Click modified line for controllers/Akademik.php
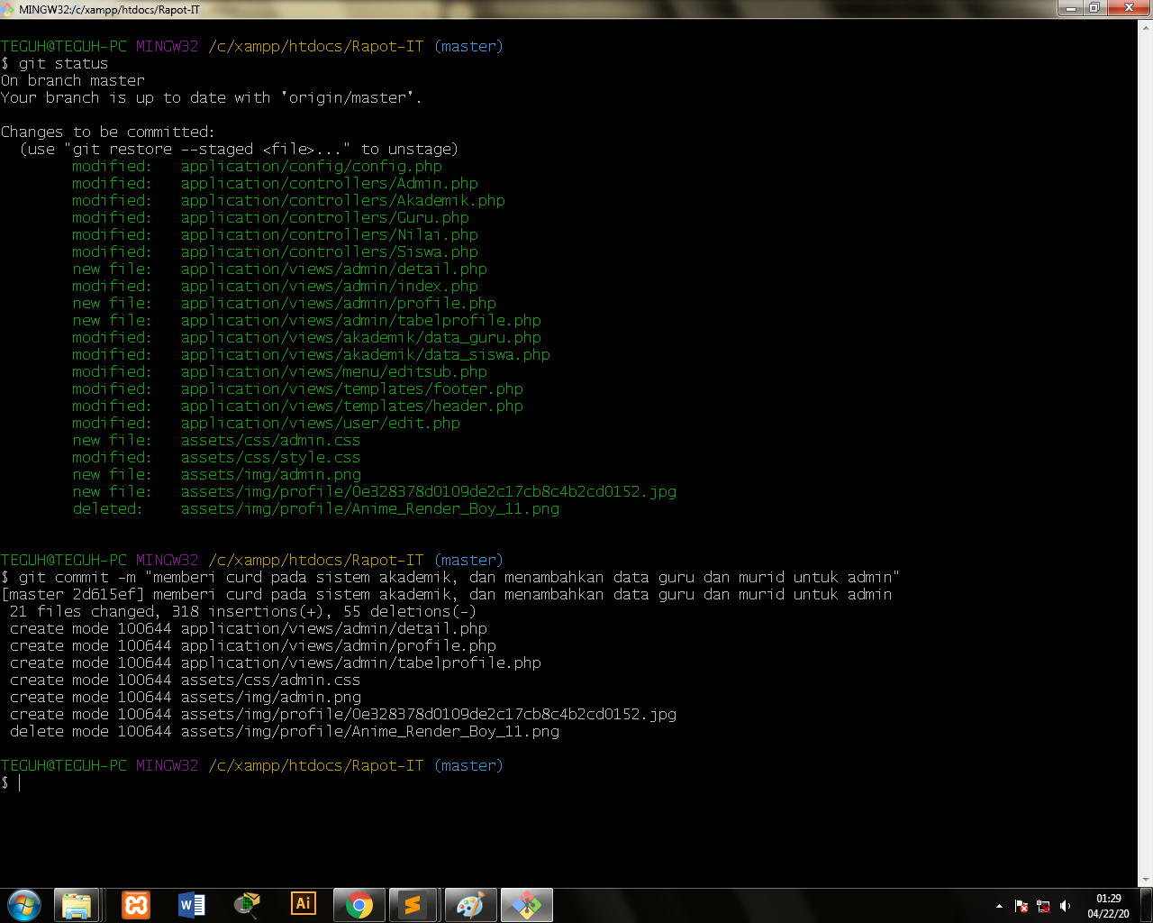 coord(289,201)
